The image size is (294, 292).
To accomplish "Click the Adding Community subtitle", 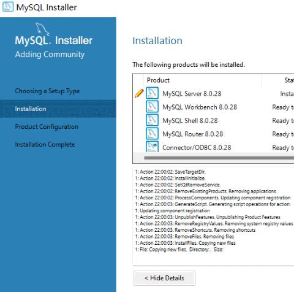I will tap(50, 55).
